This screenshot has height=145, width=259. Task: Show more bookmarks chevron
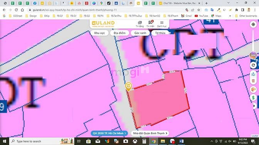(230, 16)
